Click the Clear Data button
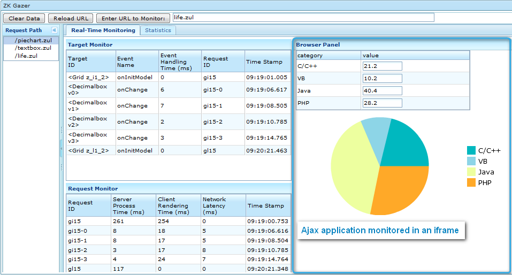 (x=24, y=18)
